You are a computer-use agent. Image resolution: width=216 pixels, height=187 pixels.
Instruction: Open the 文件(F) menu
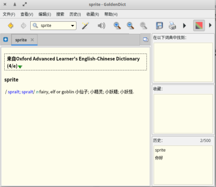(x=9, y=14)
